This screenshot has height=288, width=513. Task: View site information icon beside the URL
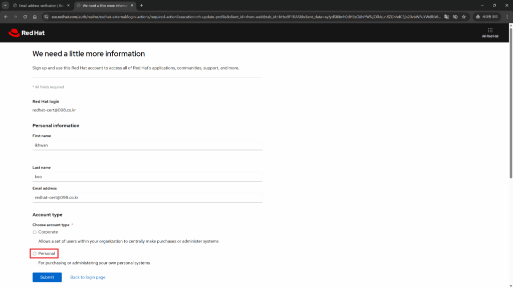coord(46,16)
